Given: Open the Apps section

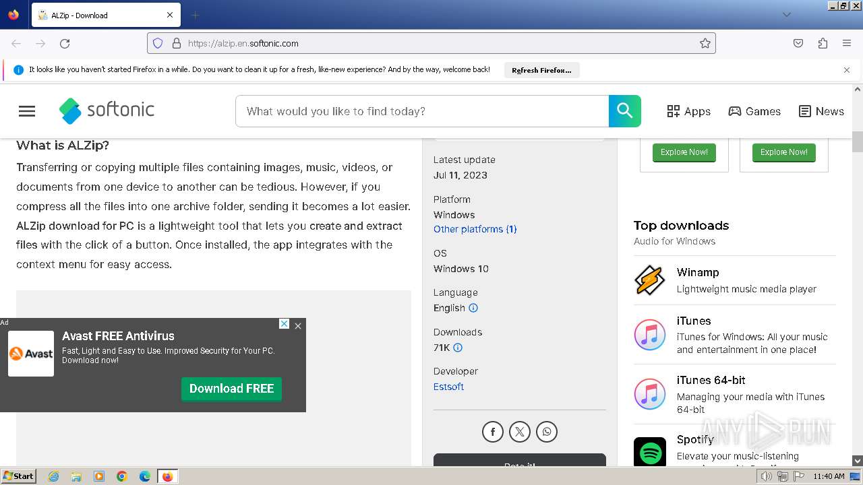Looking at the screenshot, I should pyautogui.click(x=688, y=111).
